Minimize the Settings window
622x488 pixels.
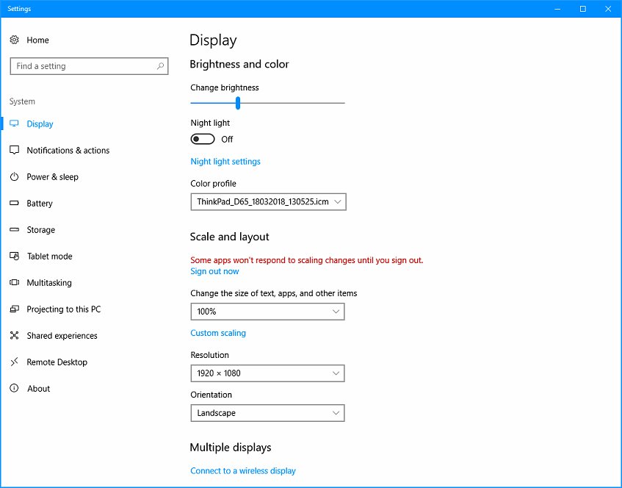coord(557,9)
